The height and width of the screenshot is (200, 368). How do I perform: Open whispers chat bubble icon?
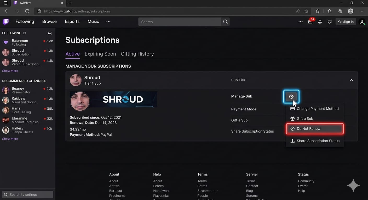[x=330, y=22]
